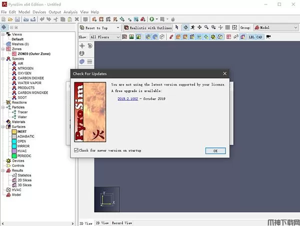Click the video camera icon after CAD
300x226 pixels.
[268, 37]
